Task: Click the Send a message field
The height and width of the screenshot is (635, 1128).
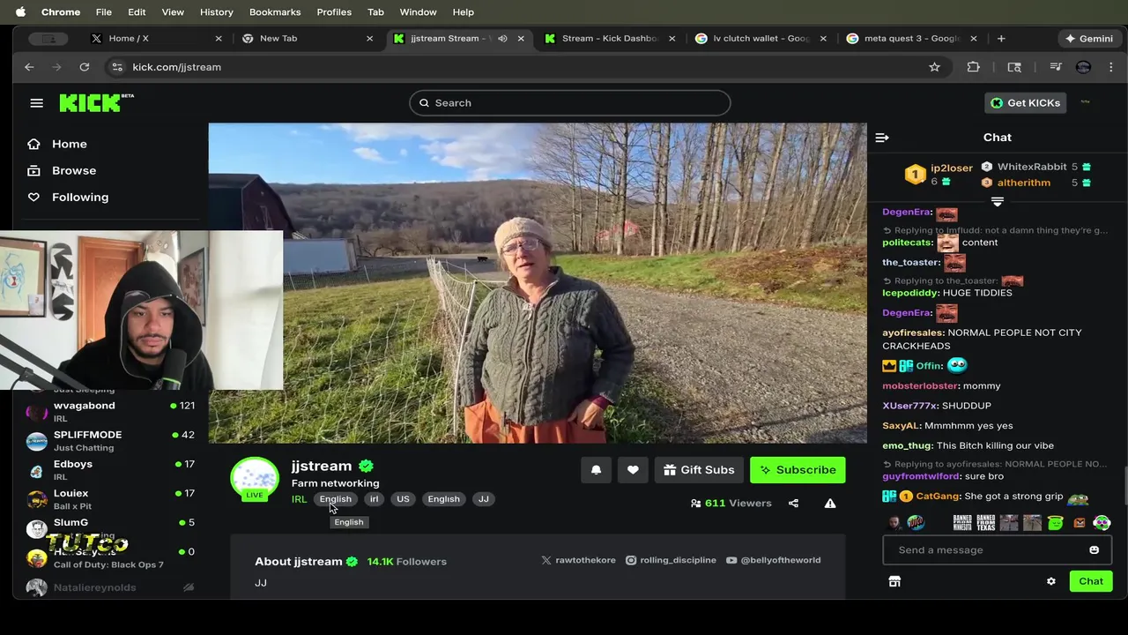Action: click(997, 550)
